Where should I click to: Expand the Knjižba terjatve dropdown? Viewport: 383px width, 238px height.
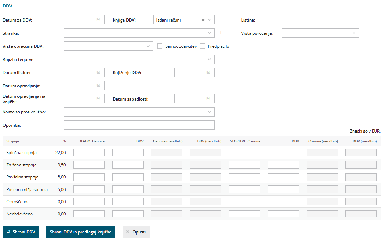[209, 59]
